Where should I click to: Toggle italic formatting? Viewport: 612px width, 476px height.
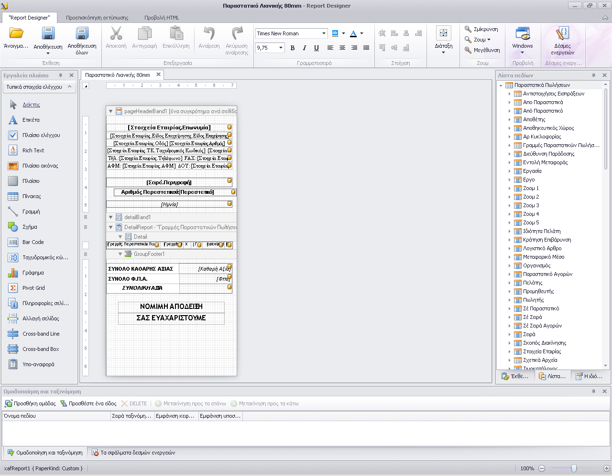click(304, 48)
